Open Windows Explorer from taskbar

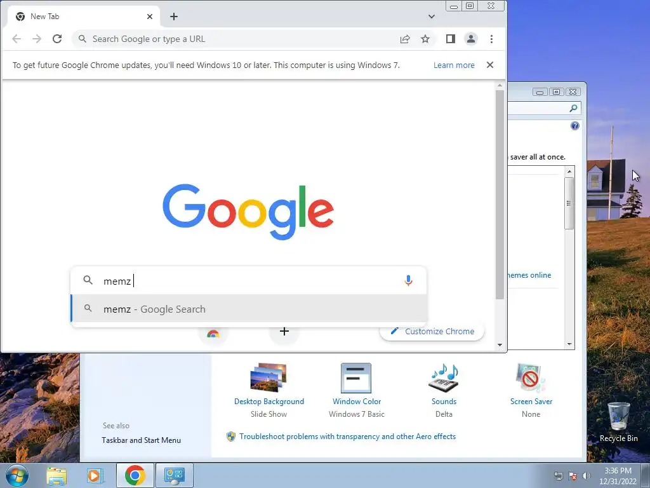coord(56,475)
